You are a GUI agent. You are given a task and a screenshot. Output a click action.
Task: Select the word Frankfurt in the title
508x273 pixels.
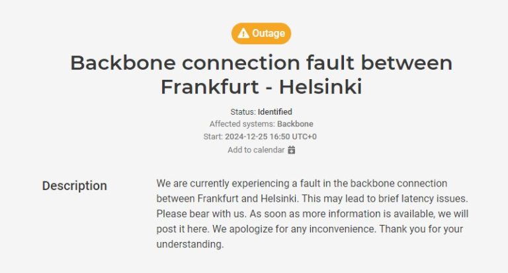point(210,86)
